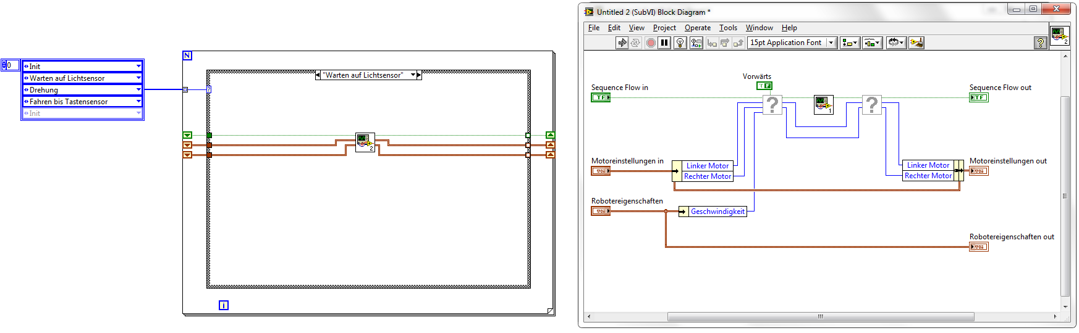Toggle Retain Wire Values button
This screenshot has width=1079, height=333.
coord(696,43)
